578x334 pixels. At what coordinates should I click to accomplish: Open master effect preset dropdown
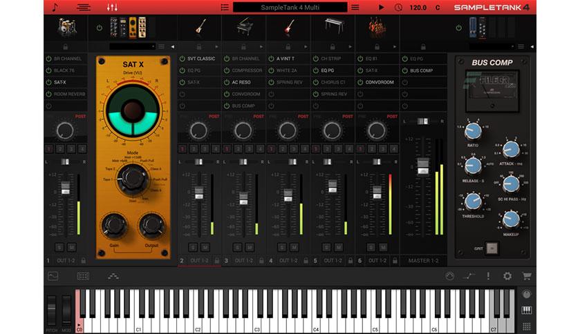[x=492, y=46]
